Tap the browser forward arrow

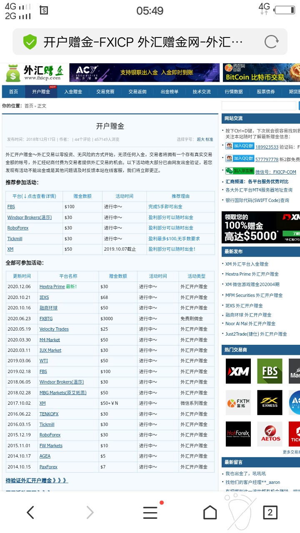[x=90, y=512]
